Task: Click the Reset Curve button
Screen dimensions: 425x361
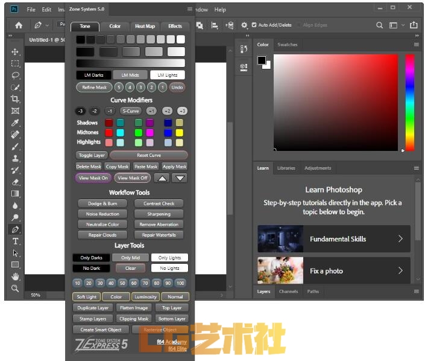Action: click(149, 155)
